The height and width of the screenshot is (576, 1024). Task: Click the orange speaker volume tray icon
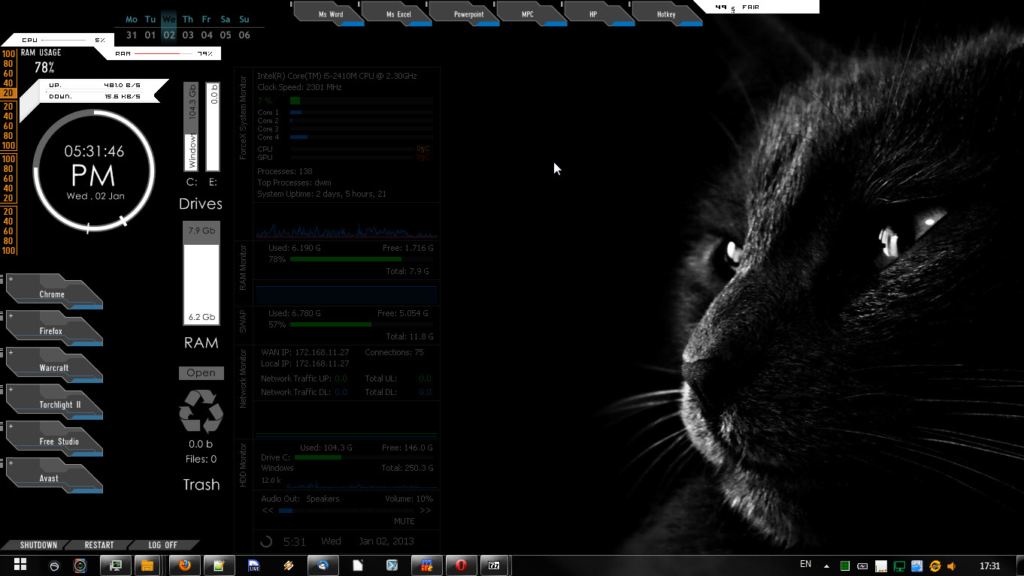951,566
